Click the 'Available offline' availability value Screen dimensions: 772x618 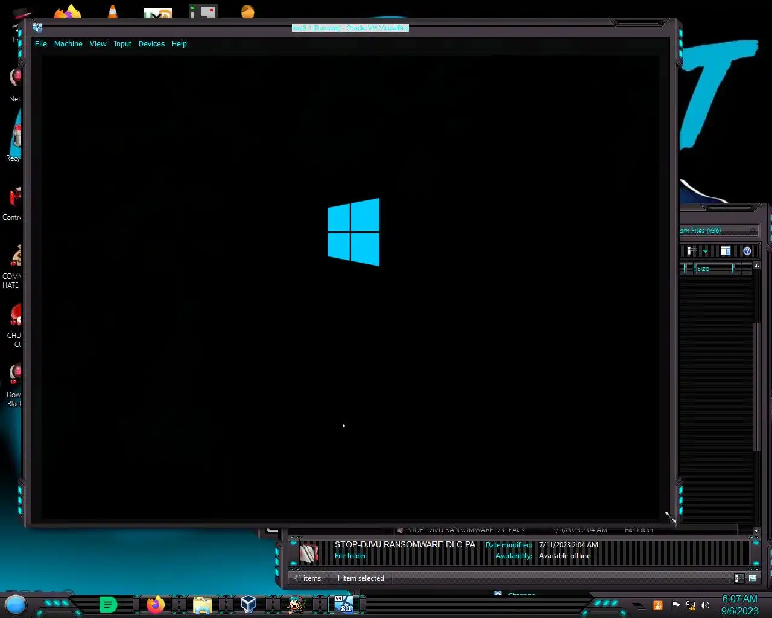565,556
